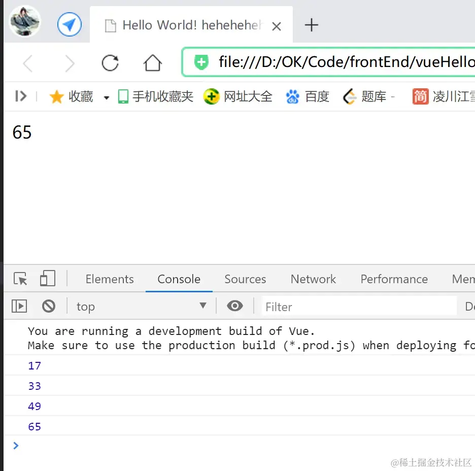The image size is (475, 471).
Task: Go forward to the next page
Action: tap(70, 63)
